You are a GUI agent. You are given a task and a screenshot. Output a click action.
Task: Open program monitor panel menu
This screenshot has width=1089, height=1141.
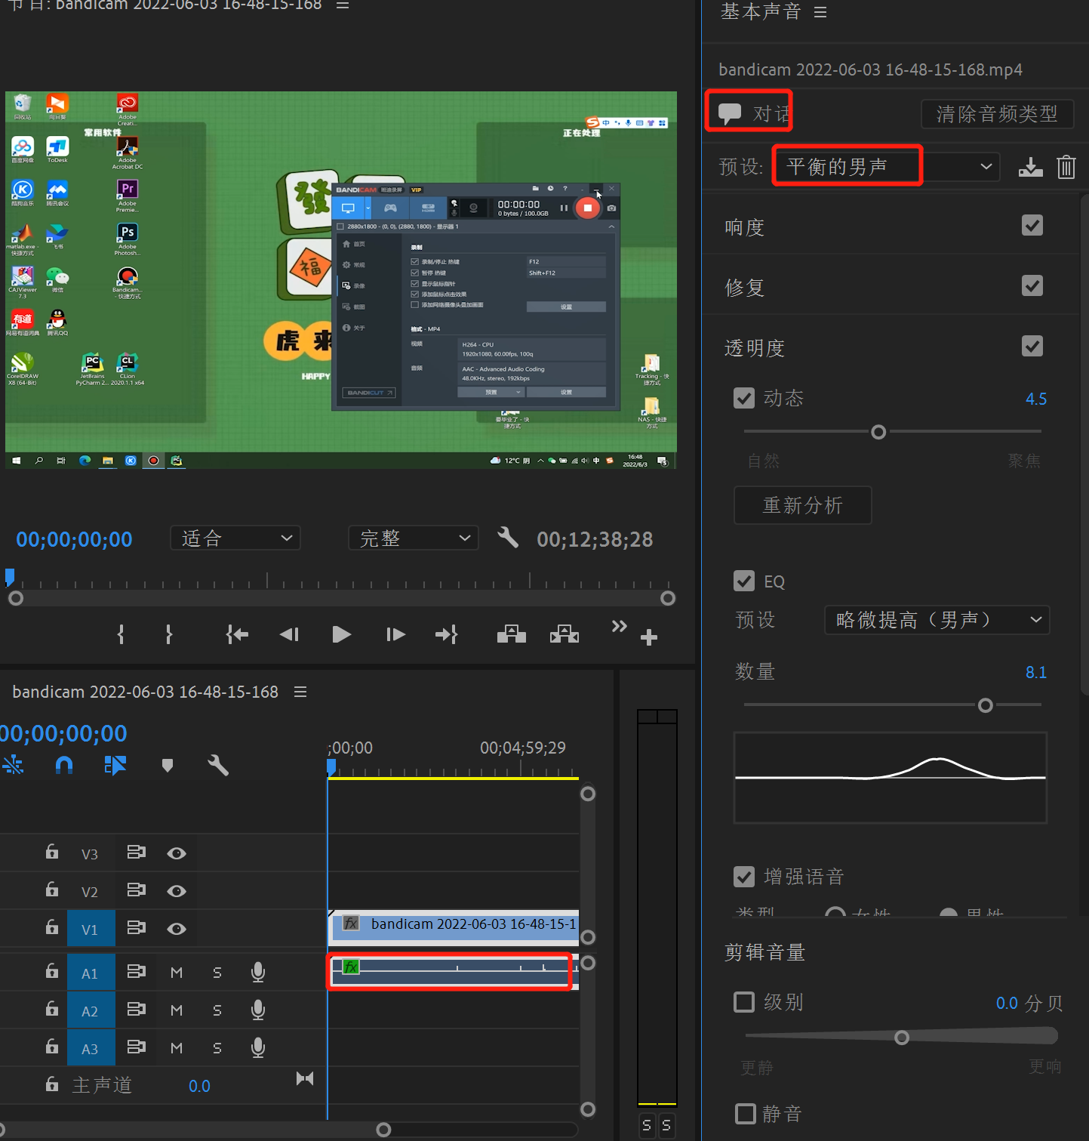coord(343,5)
